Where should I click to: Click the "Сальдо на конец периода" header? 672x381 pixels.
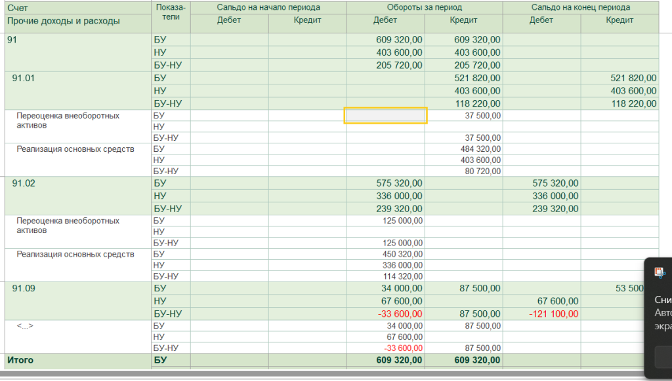pos(581,7)
